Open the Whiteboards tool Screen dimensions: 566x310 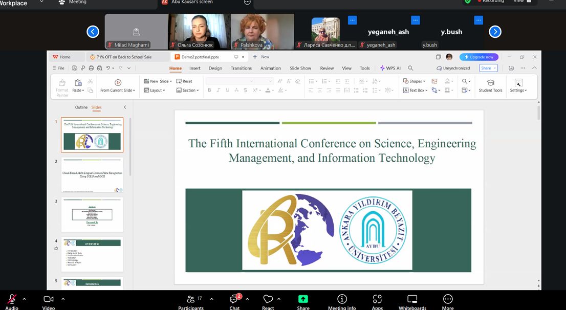[x=412, y=300]
